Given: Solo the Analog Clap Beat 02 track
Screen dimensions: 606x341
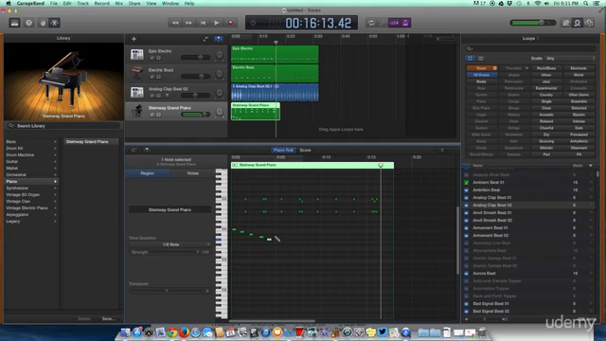Looking at the screenshot, I should click(158, 95).
